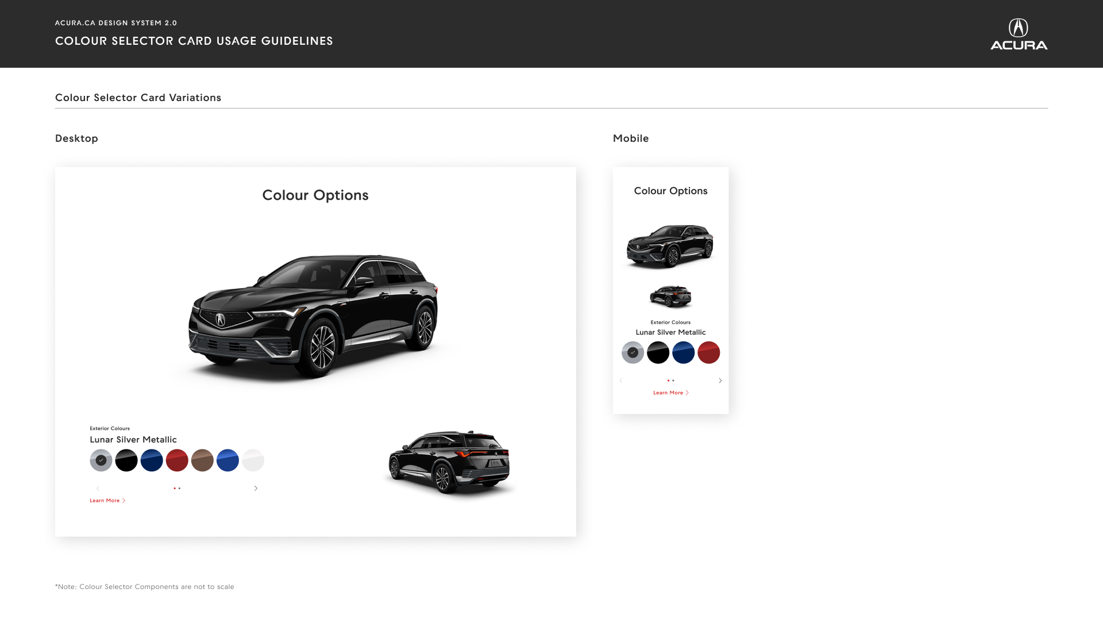Screen dimensions: 1103x620
Task: Click the front-view car image in mobile card
Action: (670, 247)
